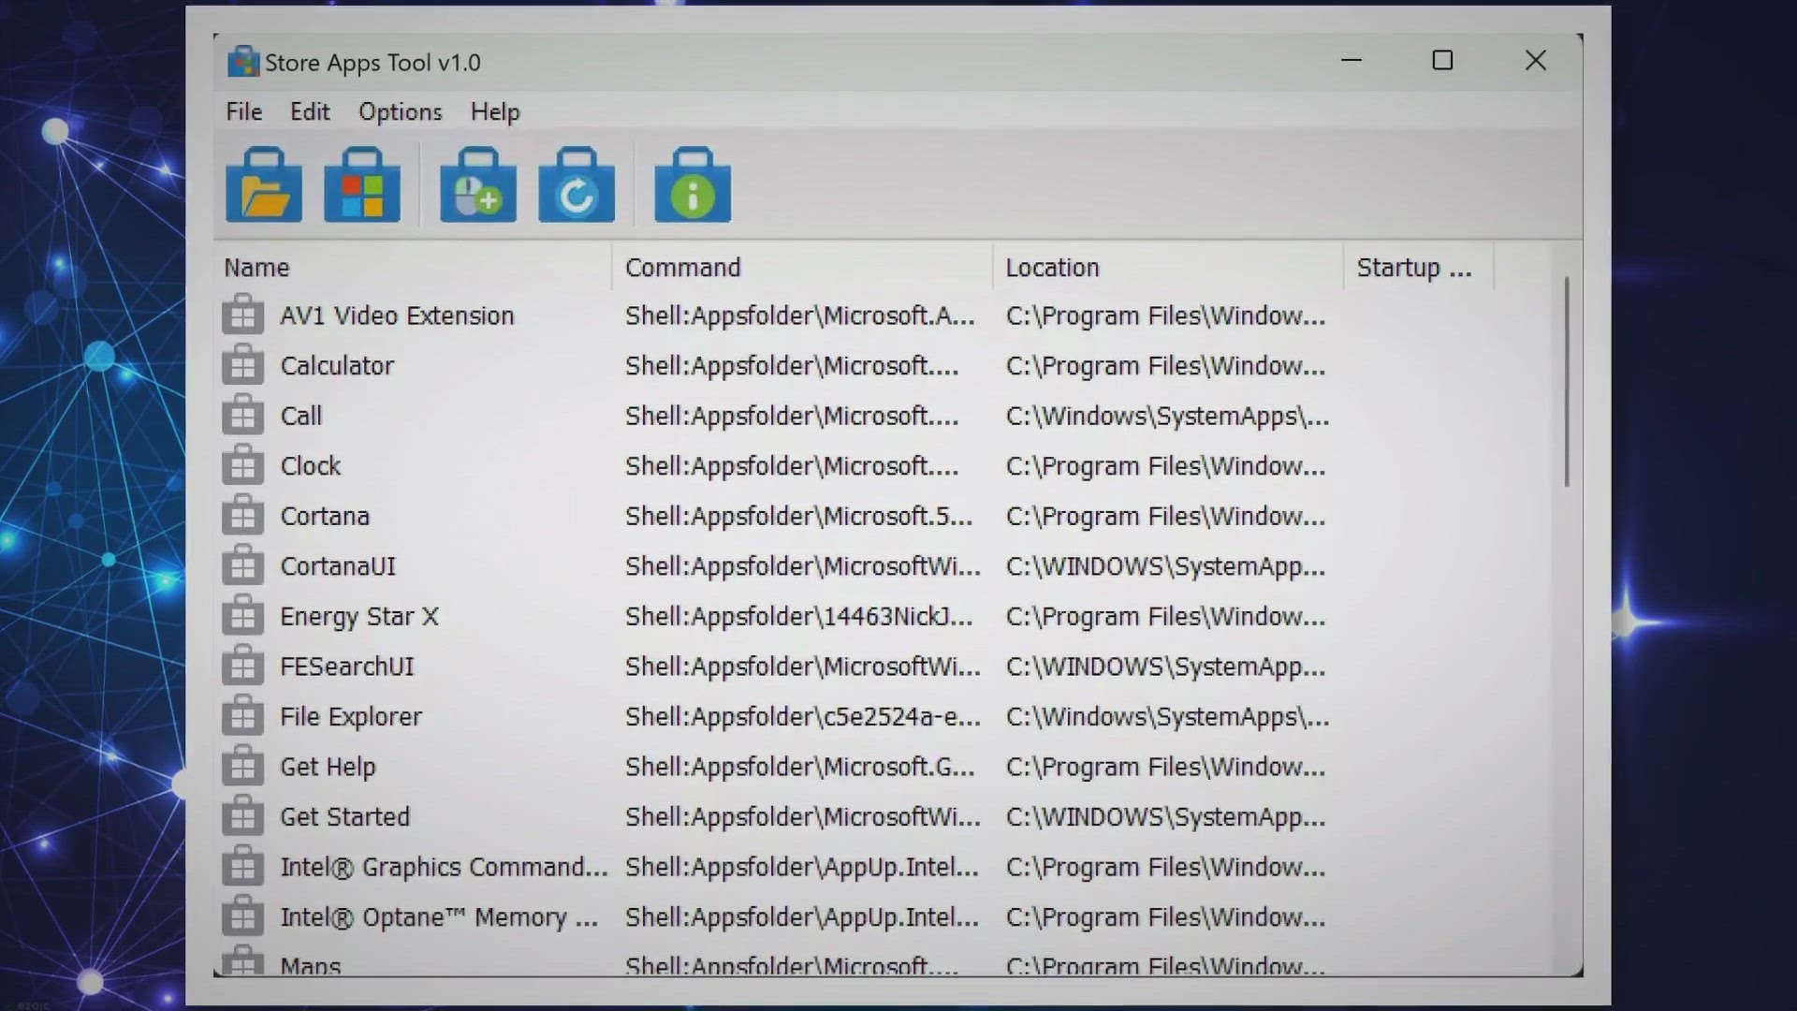Select the FESearchUI entry
Image resolution: width=1797 pixels, height=1011 pixels.
pyautogui.click(x=346, y=667)
